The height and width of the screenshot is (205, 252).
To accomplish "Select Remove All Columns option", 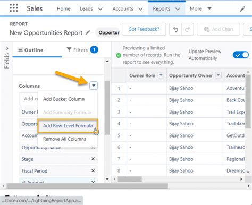I will click(64, 139).
